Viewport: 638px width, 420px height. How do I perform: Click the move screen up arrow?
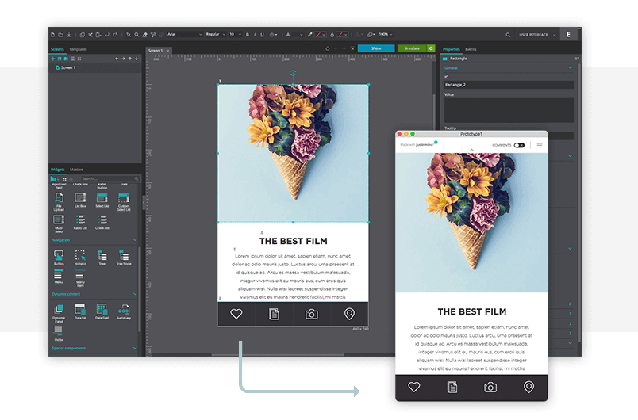point(130,59)
